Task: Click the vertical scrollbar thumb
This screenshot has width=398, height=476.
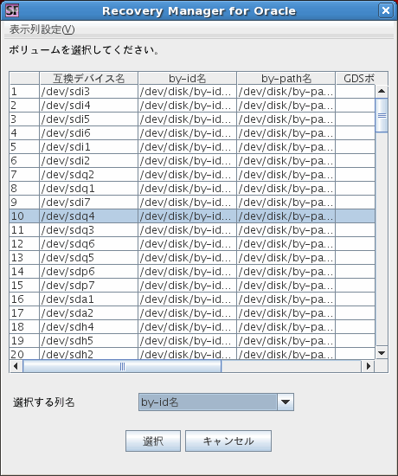Action: 382,115
